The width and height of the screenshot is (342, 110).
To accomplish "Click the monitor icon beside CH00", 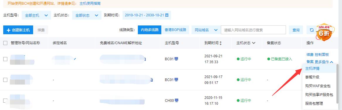I will coord(177,100).
